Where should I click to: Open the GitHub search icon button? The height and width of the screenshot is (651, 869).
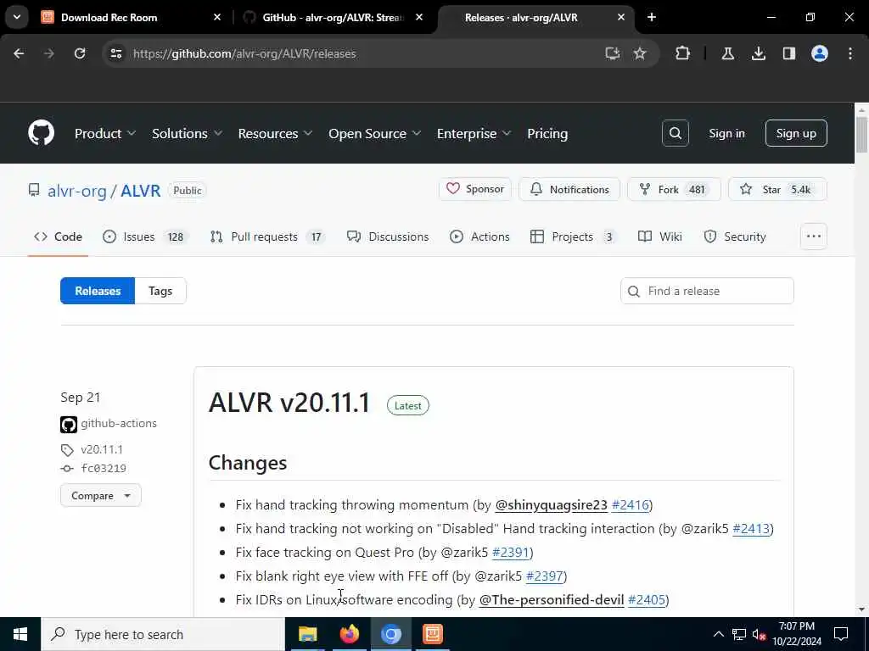pos(675,133)
